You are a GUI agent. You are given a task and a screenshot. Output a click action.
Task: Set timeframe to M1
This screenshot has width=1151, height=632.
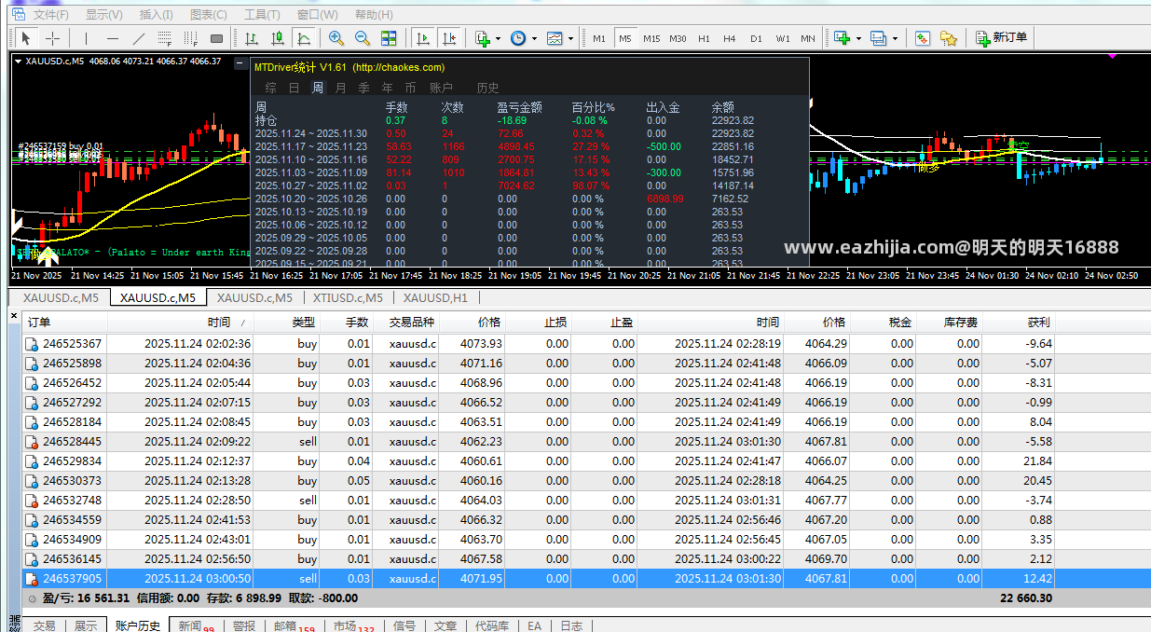click(x=599, y=38)
